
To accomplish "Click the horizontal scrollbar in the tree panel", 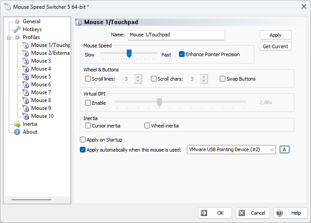I will pos(31,200).
